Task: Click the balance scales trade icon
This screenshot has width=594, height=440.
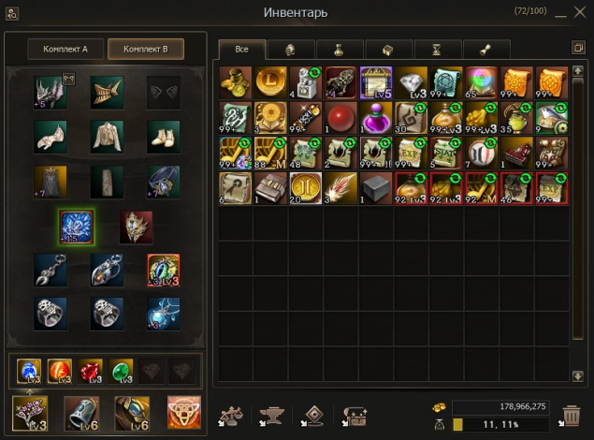Action: 230,416
